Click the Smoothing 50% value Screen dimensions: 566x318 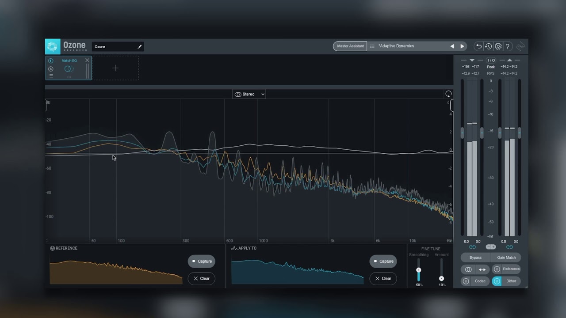click(x=418, y=285)
